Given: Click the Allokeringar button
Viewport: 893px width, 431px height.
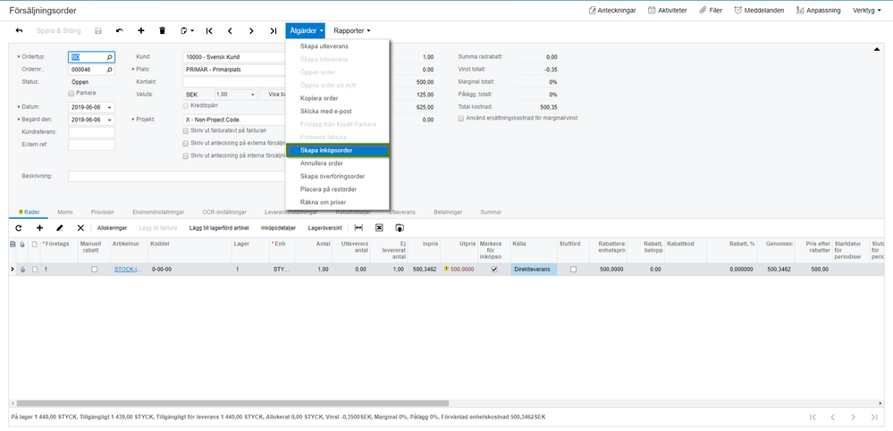Looking at the screenshot, I should [112, 228].
